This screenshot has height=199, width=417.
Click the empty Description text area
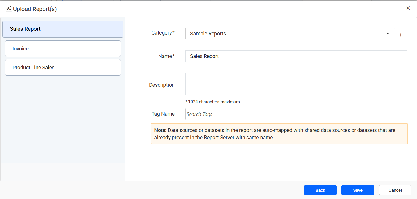296,84
